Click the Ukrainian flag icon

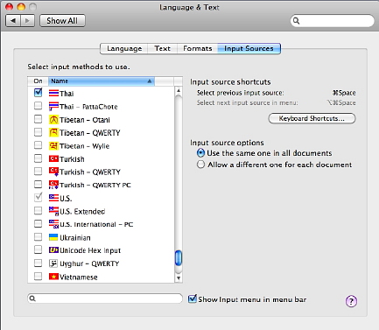click(53, 237)
